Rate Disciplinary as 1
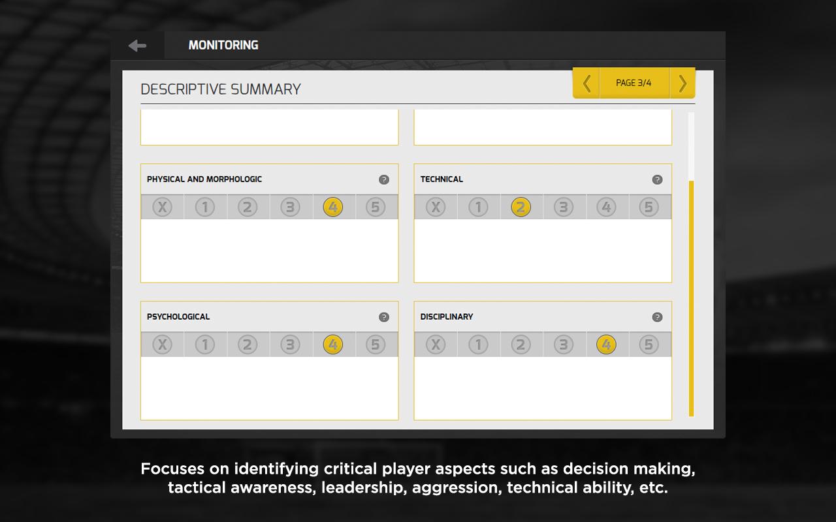The height and width of the screenshot is (522, 836). coord(478,345)
